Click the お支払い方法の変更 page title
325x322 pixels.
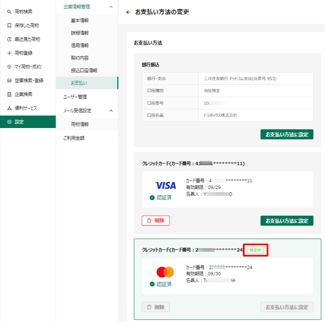(162, 12)
